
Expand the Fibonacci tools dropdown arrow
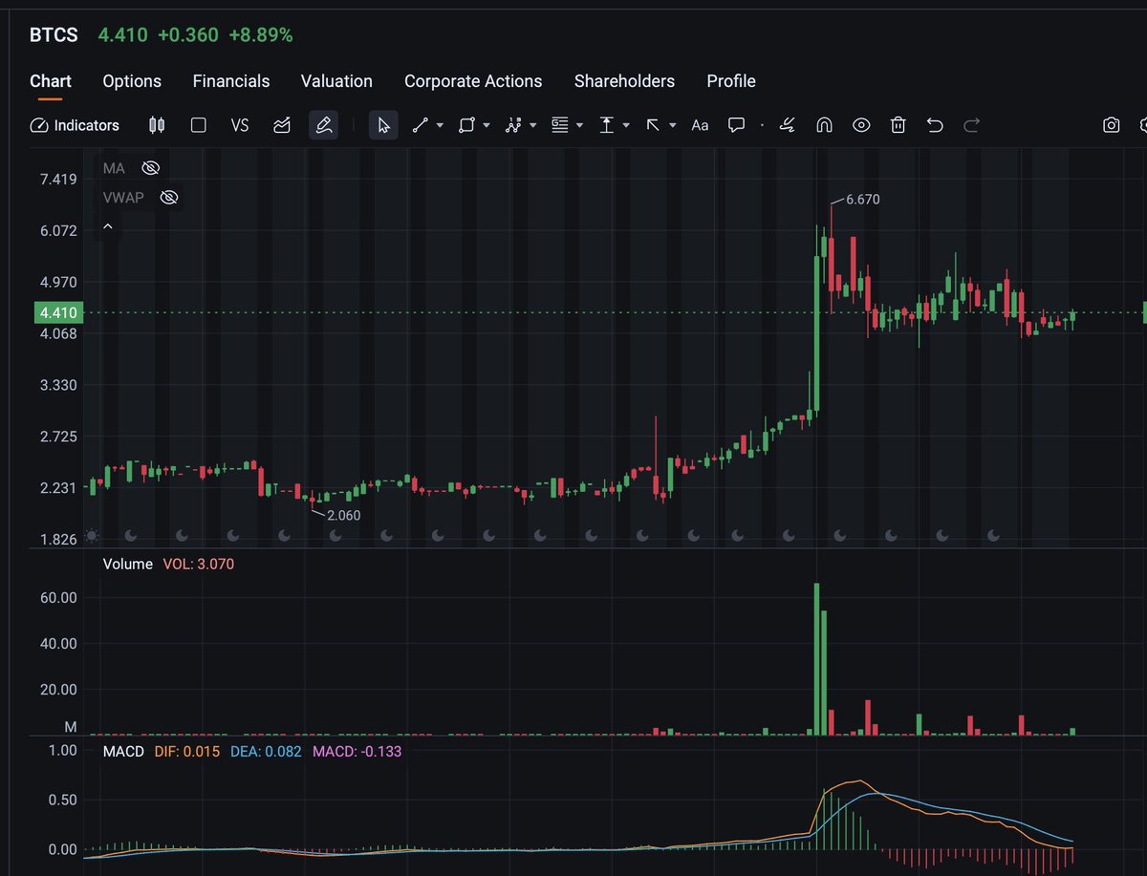tap(580, 125)
